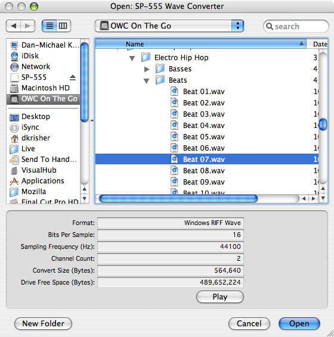Viewport: 334px width, 337px height.
Task: Click the Cancel button
Action: point(249,323)
